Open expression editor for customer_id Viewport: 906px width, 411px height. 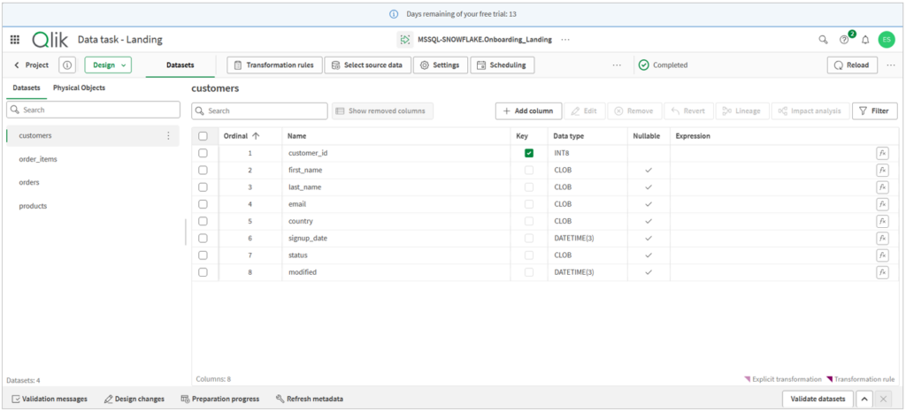pos(882,153)
